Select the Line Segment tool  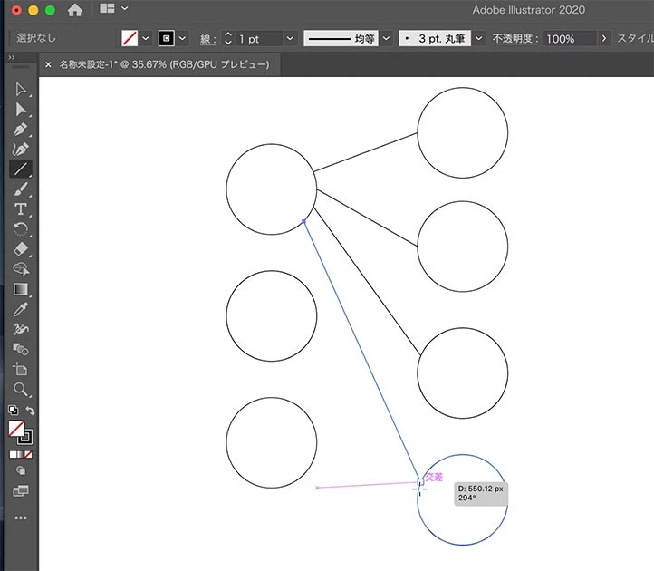click(x=21, y=169)
